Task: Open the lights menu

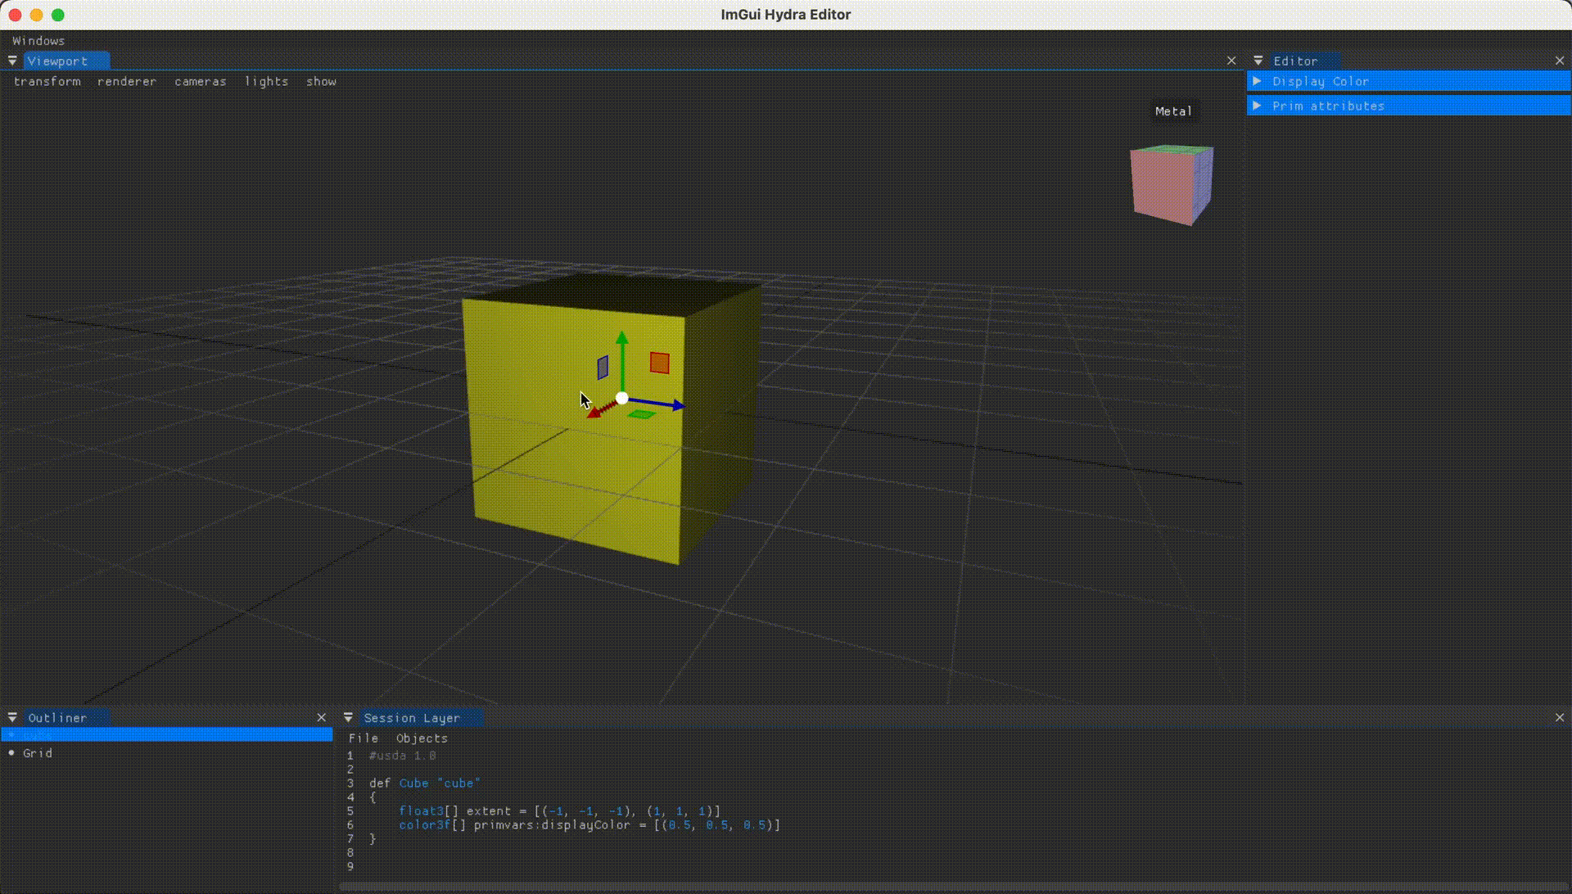Action: click(x=266, y=82)
